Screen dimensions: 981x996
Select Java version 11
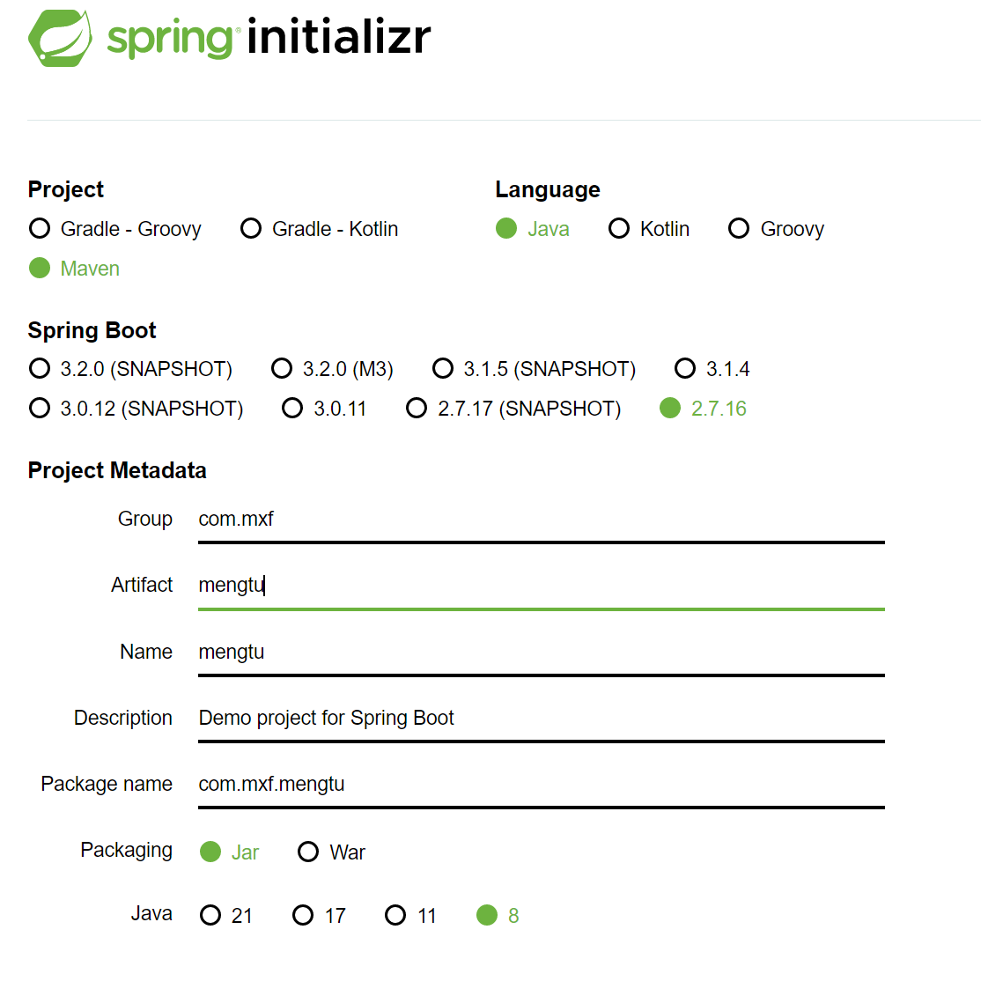point(411,915)
